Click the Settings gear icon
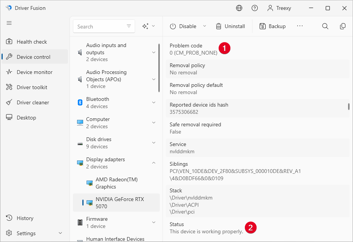Image resolution: width=353 pixels, height=242 pixels. (9, 233)
